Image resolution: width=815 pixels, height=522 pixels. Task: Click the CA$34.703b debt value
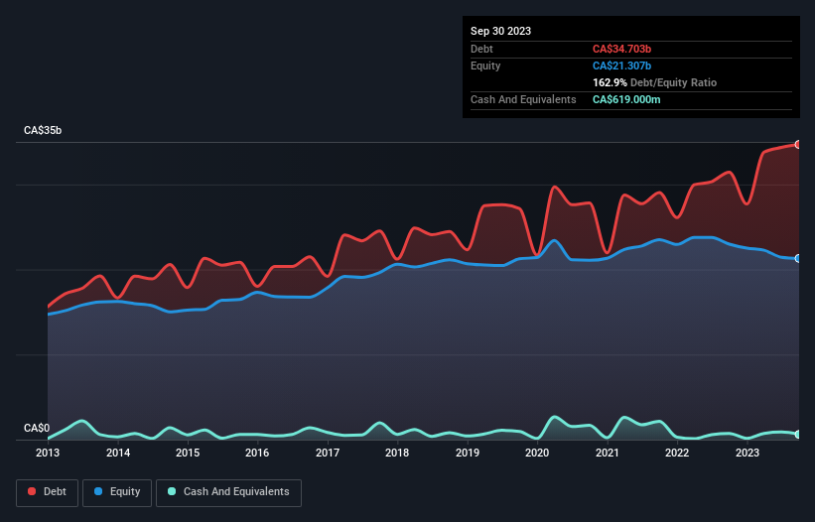click(621, 49)
